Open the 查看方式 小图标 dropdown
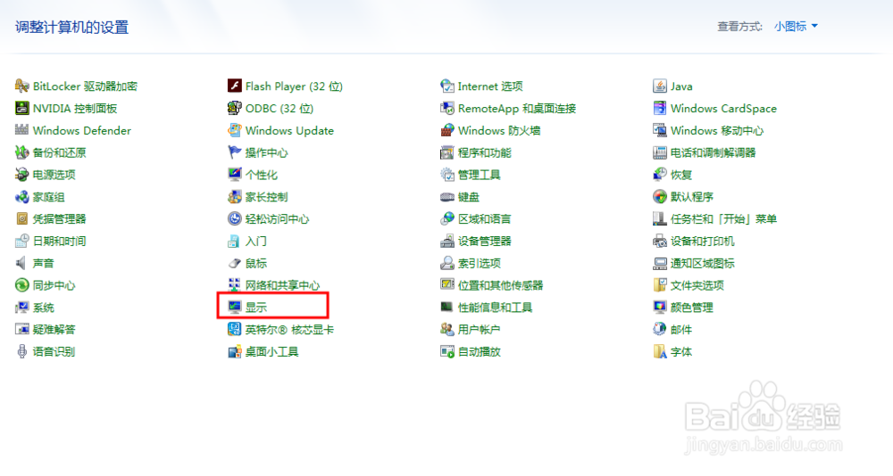893x476 pixels. click(797, 26)
